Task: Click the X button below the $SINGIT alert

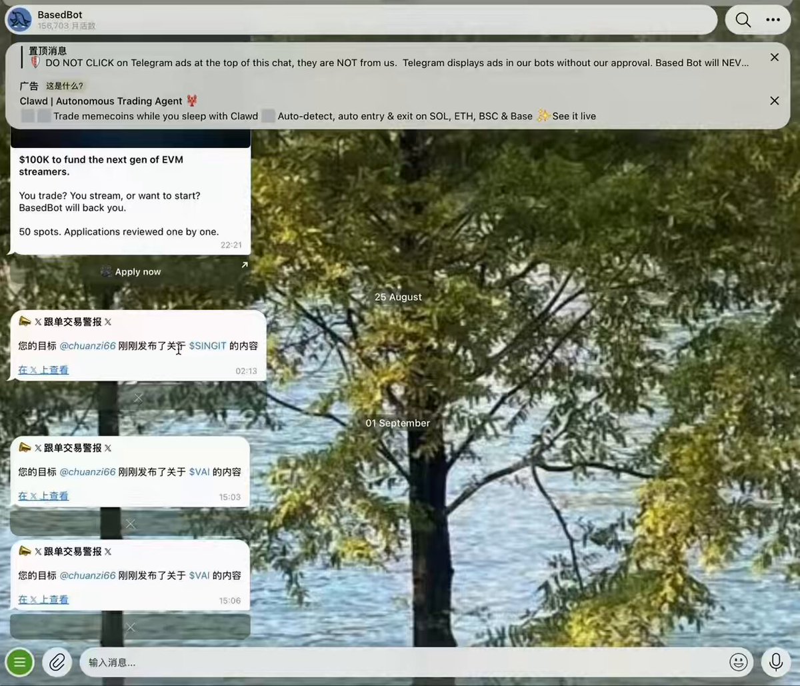Action: (138, 398)
